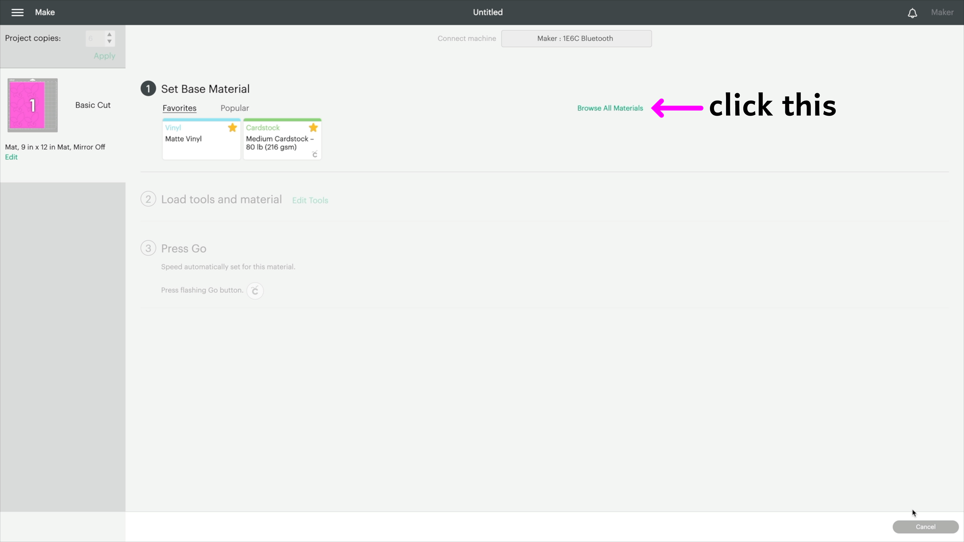964x542 pixels.
Task: Apply the project copies change
Action: (104, 56)
